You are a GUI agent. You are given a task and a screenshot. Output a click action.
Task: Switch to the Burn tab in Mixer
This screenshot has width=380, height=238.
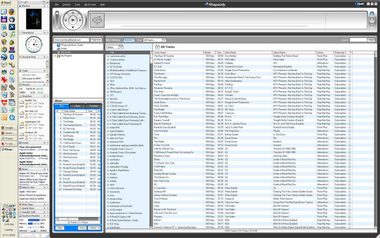(x=78, y=106)
